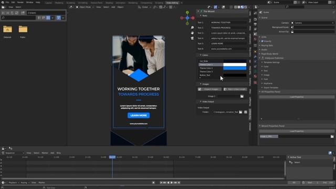The height and width of the screenshot is (189, 336).
Task: Open the Render menu
Action: pyautogui.click(x=20, y=2)
